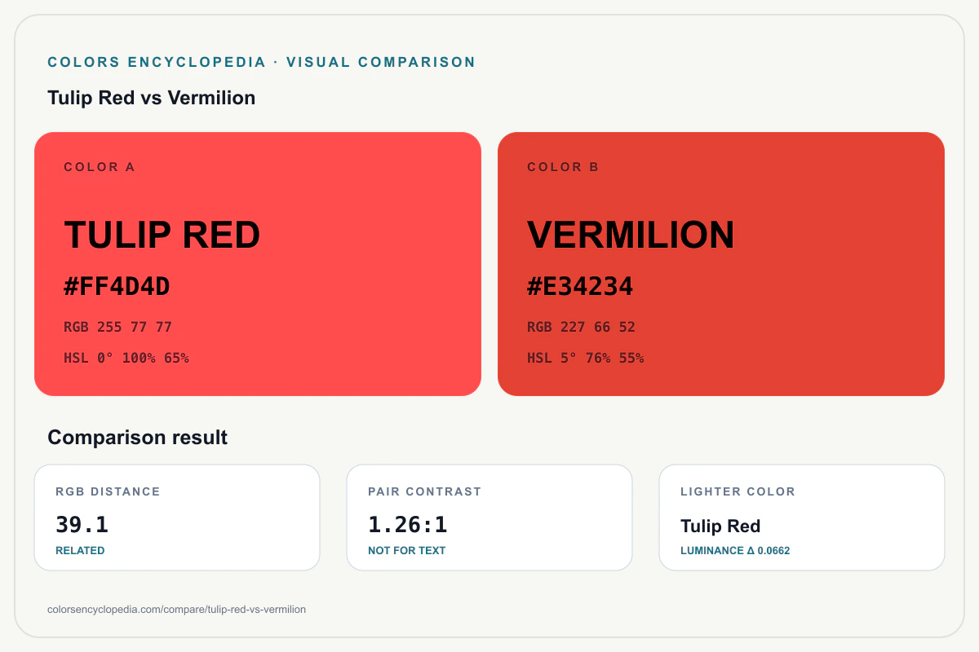Click the 1.26:1 contrast ratio value
Image resolution: width=979 pixels, height=652 pixels.
[x=408, y=525]
